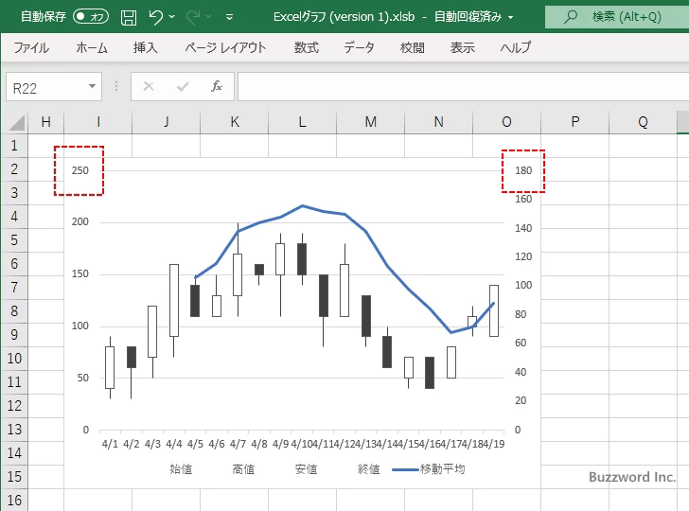The height and width of the screenshot is (511, 689).
Task: Switch to the ホーム tab
Action: point(92,47)
